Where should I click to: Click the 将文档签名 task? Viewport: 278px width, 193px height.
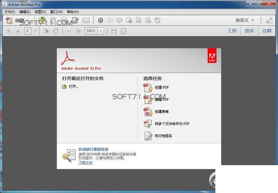point(158,136)
